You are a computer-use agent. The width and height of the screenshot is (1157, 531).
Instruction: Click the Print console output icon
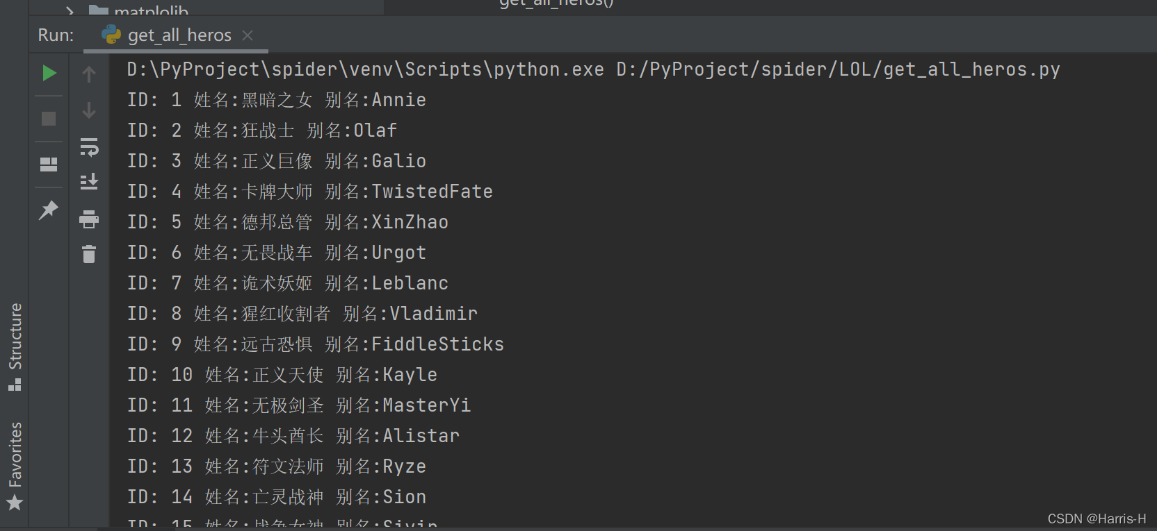(89, 219)
